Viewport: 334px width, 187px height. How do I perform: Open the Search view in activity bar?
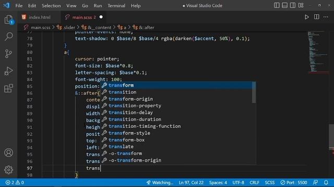click(x=9, y=36)
